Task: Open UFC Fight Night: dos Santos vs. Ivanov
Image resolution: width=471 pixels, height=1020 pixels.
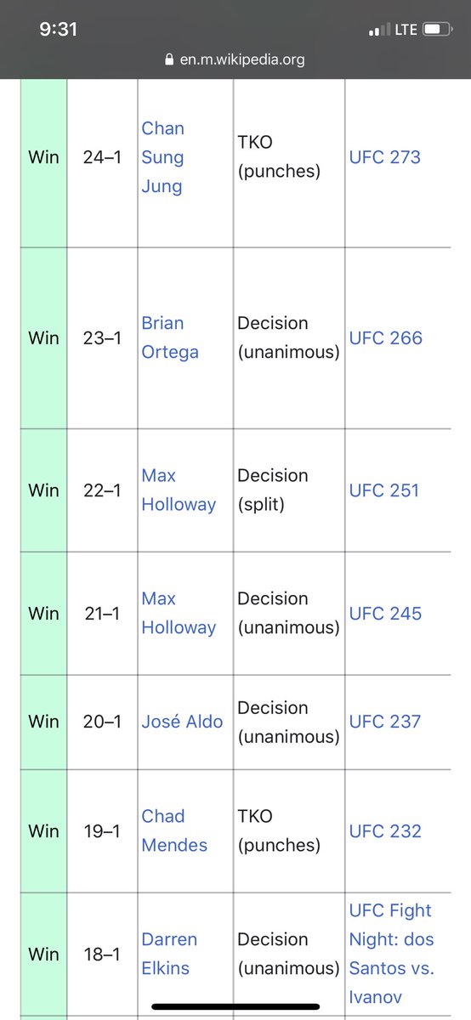Action: 393,954
